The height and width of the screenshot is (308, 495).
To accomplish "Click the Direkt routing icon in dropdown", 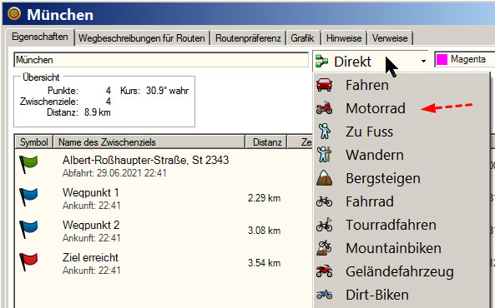I will point(321,61).
